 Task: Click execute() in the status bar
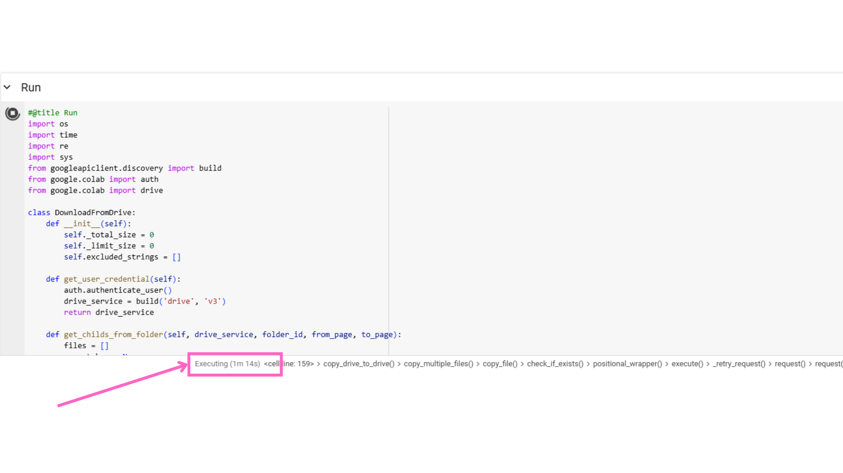click(x=687, y=364)
